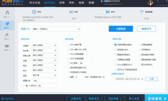Viewport: 168px width, 101px height.
Task: Click the CPU chip icon
Action: 34,12
